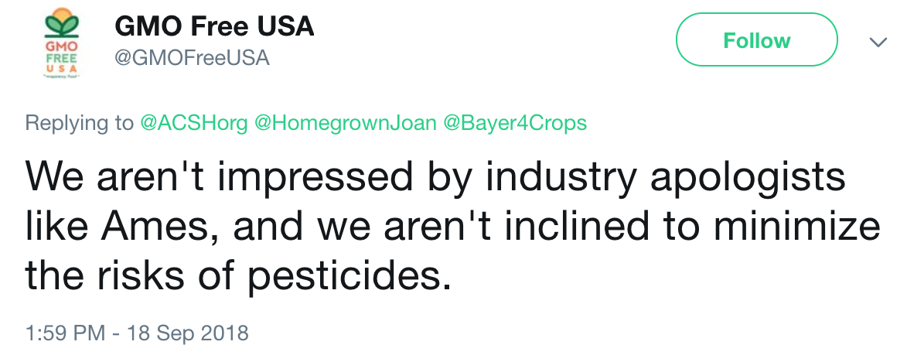Click the "Replying to" label text
The height and width of the screenshot is (362, 907).
[79, 124]
